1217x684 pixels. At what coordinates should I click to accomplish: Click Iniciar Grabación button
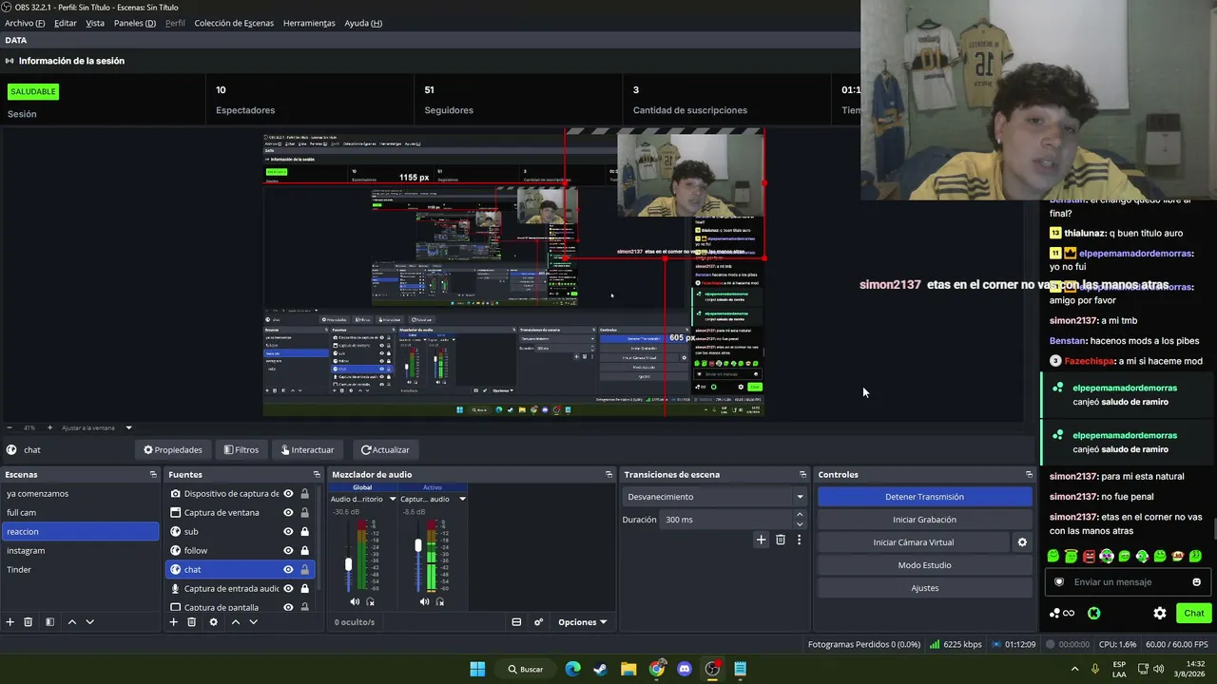pyautogui.click(x=924, y=520)
